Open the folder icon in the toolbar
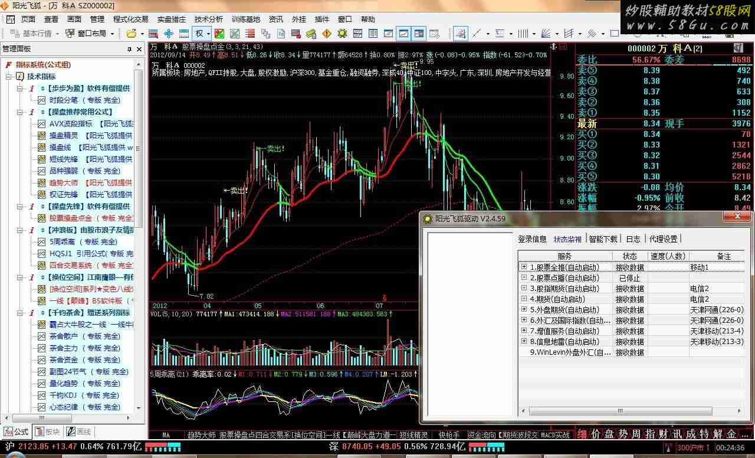Screen dimensions: 755x458 (131, 34)
